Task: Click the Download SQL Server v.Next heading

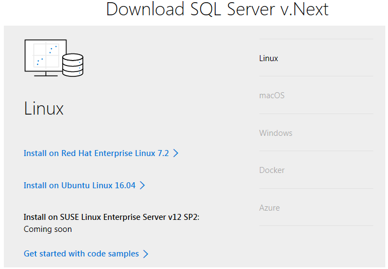Action: 217,9
